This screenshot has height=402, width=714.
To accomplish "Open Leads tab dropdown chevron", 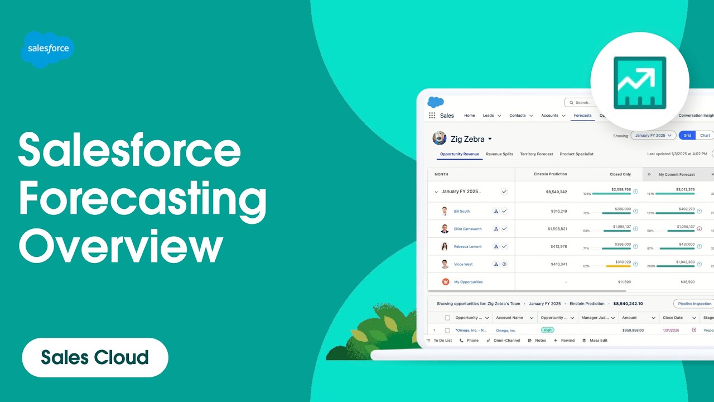I will tap(499, 116).
